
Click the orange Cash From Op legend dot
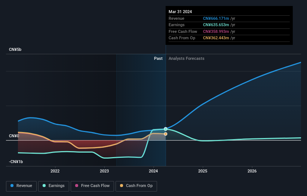(x=122, y=186)
